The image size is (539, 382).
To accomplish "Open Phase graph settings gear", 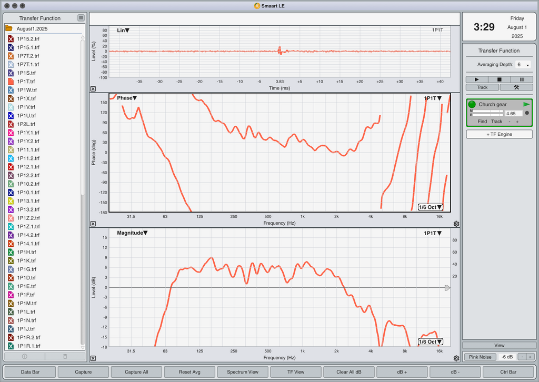I will 456,224.
